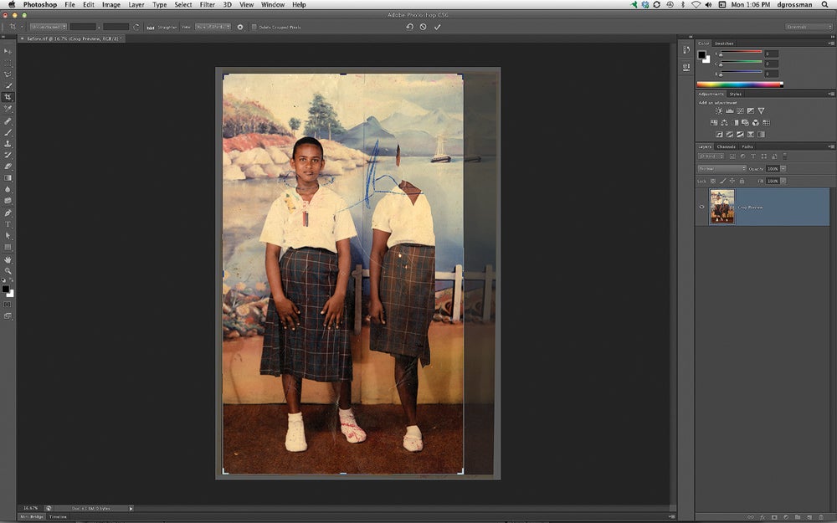Switch to the Swatches tab
This screenshot has width=837, height=523.
724,44
